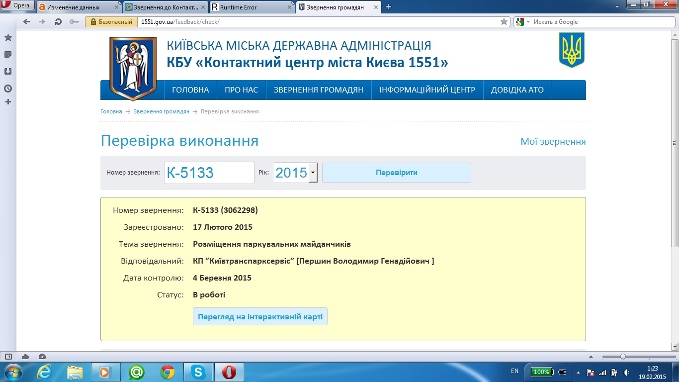
Task: Click the back navigation arrow
Action: 27,22
